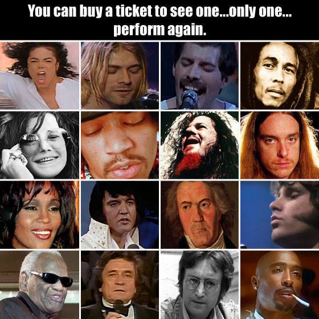The image size is (319, 319).
Task: Pick the bald man with cigarette in mouth
Action: coord(280,285)
